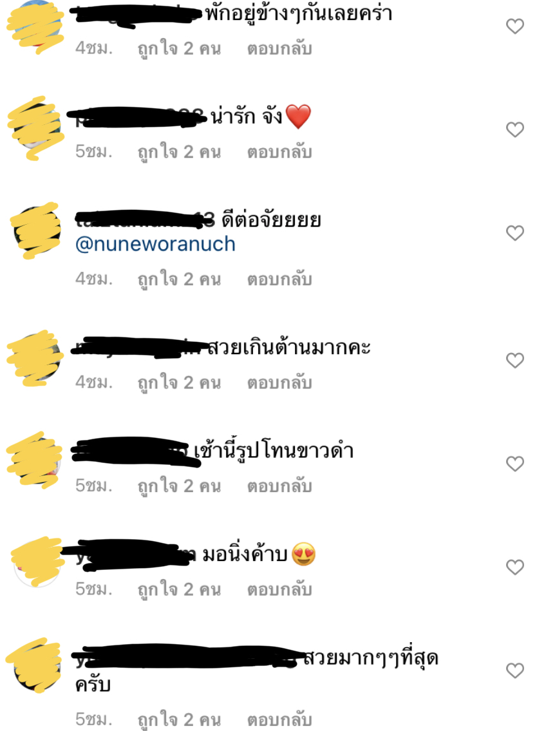
Task: Reply to the 'มอนิ่งค้าบ' comment
Action: (279, 590)
